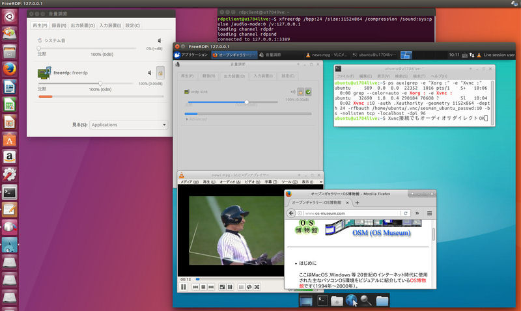Open VLC メディア menu
The height and width of the screenshot is (311, 521).
pyautogui.click(x=189, y=182)
